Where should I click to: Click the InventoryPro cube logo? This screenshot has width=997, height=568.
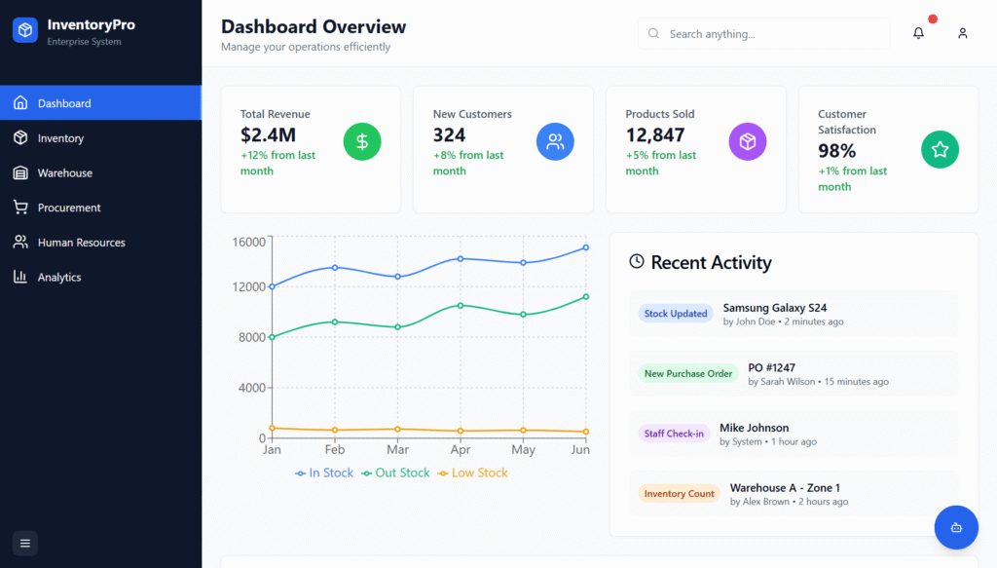point(25,31)
